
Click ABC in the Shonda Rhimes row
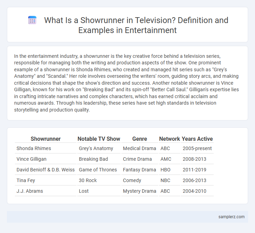point(170,148)
